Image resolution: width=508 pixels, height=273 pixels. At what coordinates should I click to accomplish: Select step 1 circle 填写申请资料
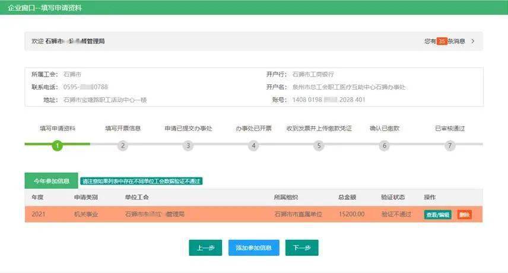click(x=58, y=145)
